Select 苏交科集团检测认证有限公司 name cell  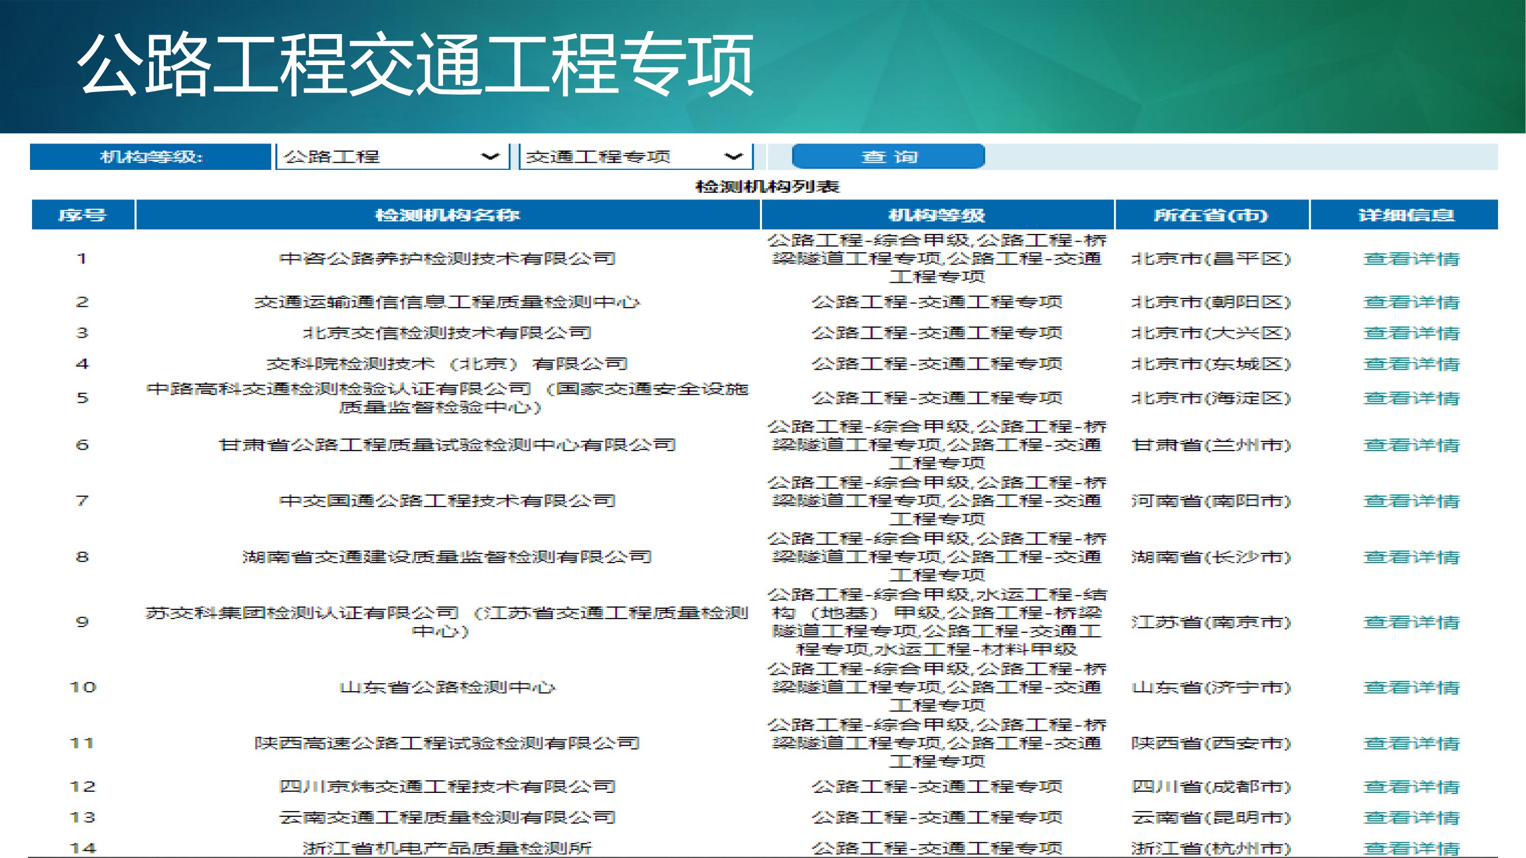click(447, 622)
